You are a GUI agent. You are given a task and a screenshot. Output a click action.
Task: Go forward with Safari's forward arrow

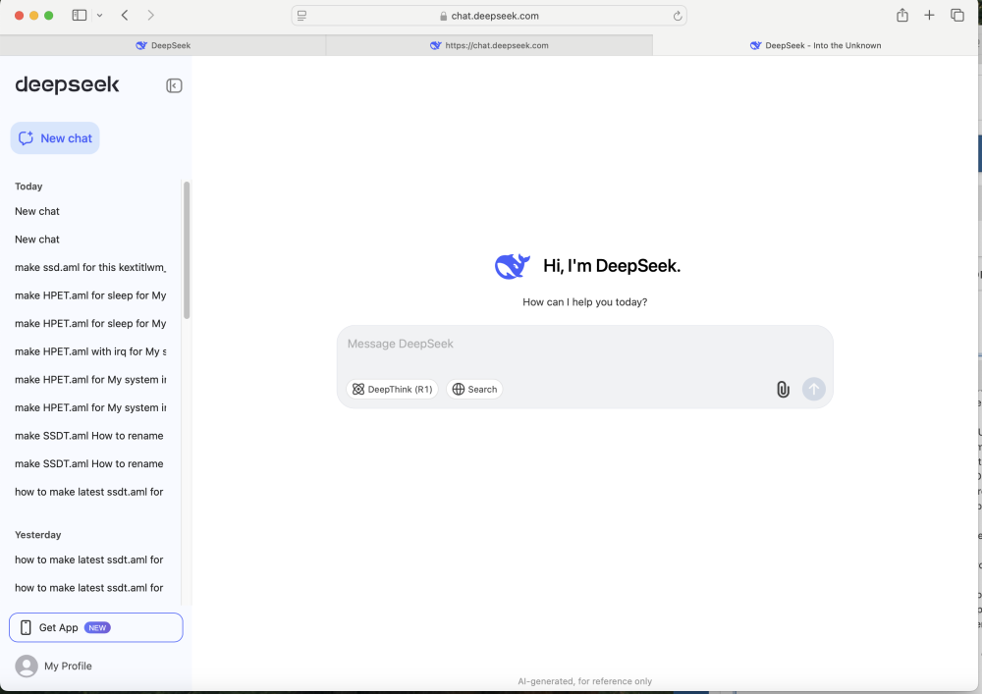(x=150, y=15)
